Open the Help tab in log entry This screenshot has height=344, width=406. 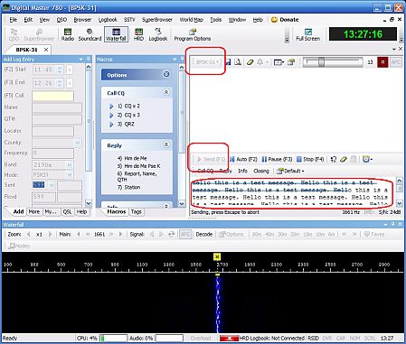(x=81, y=212)
